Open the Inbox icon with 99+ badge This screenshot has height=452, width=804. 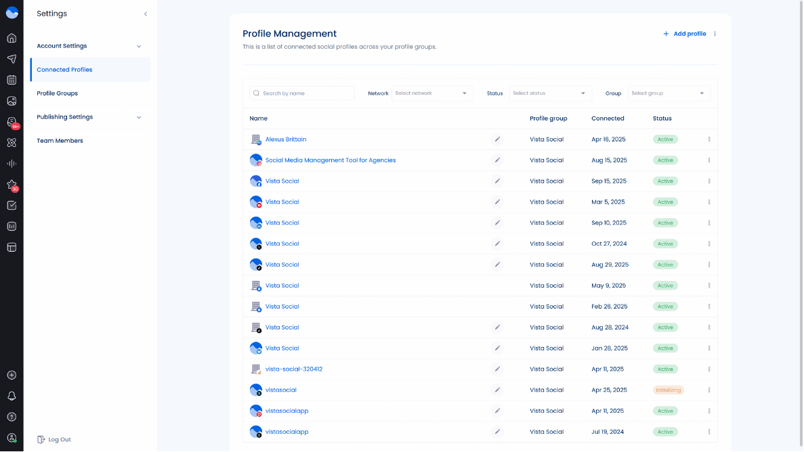[x=12, y=122]
